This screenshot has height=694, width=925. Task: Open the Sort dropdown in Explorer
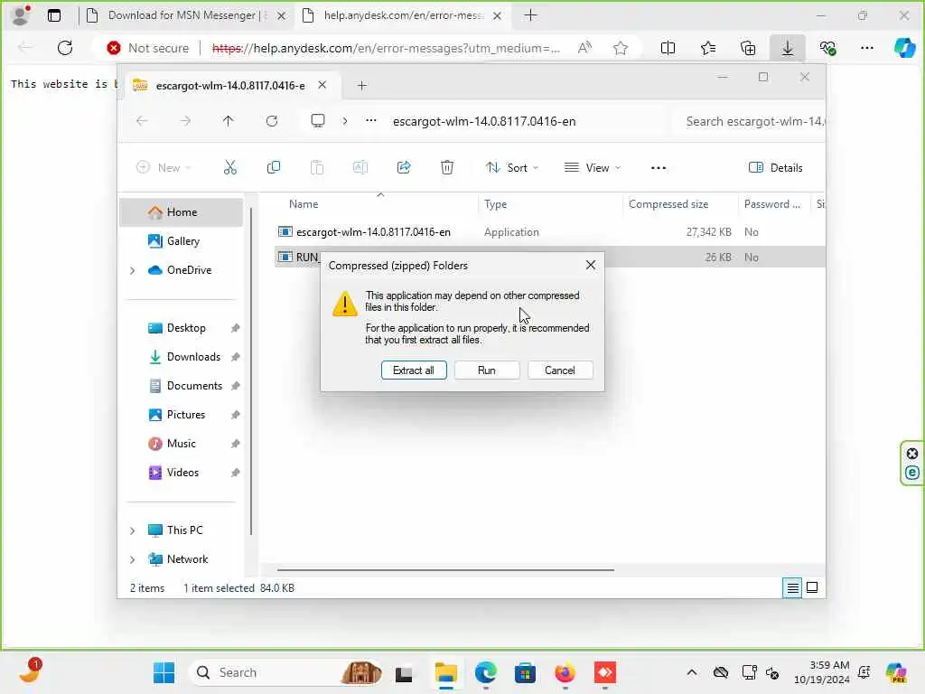click(x=511, y=167)
